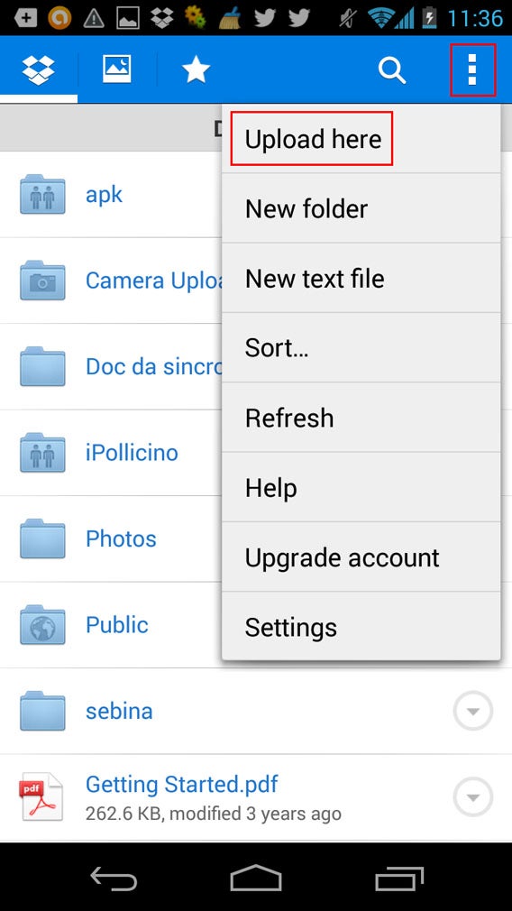Tap the battery charging status icon
The height and width of the screenshot is (911, 512).
coord(430,18)
